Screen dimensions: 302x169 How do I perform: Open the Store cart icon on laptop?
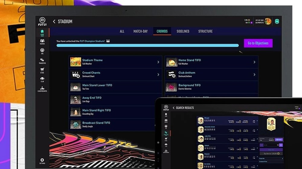pyautogui.click(x=42, y=70)
